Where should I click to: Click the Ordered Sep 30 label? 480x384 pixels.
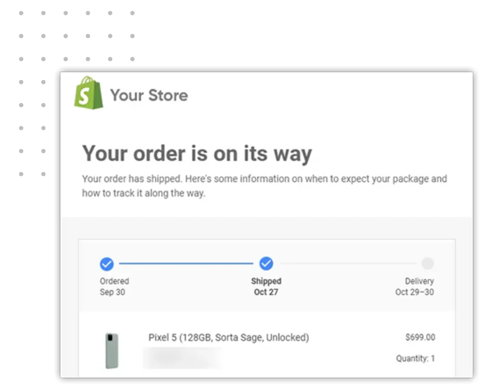coord(114,287)
